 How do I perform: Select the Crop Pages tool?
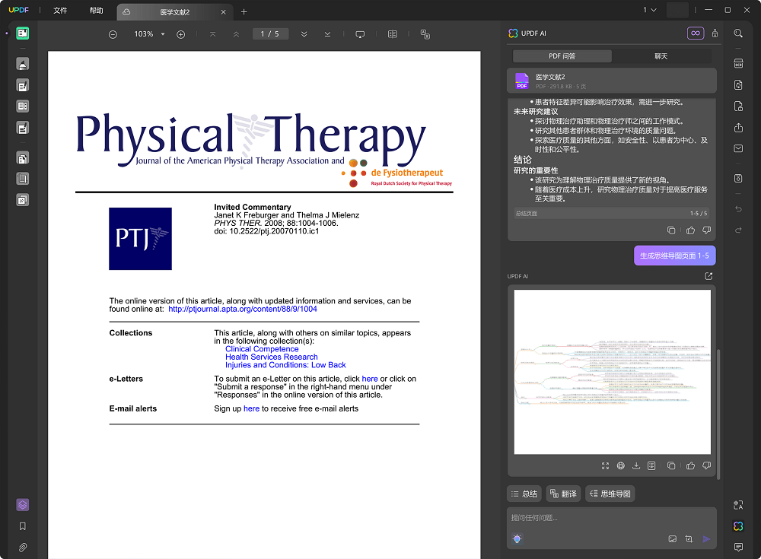[x=22, y=179]
